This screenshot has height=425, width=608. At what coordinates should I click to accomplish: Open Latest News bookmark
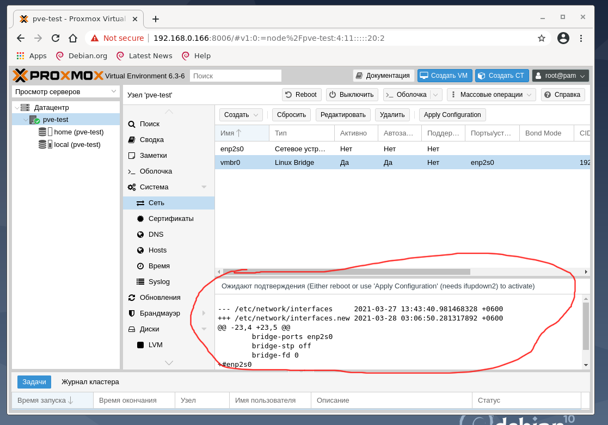(x=144, y=56)
